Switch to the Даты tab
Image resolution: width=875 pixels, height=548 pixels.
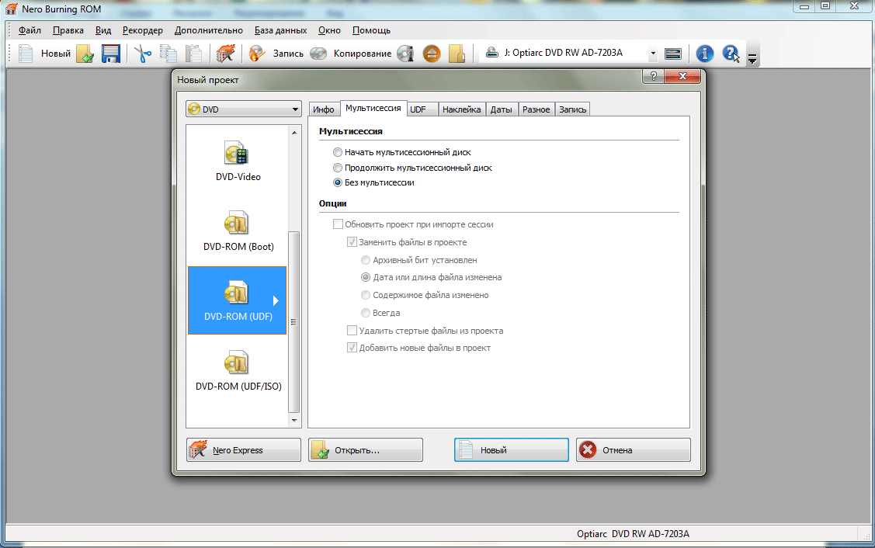(501, 109)
